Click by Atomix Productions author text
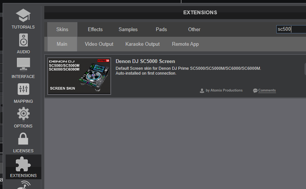The image size is (306, 189). (x=224, y=90)
